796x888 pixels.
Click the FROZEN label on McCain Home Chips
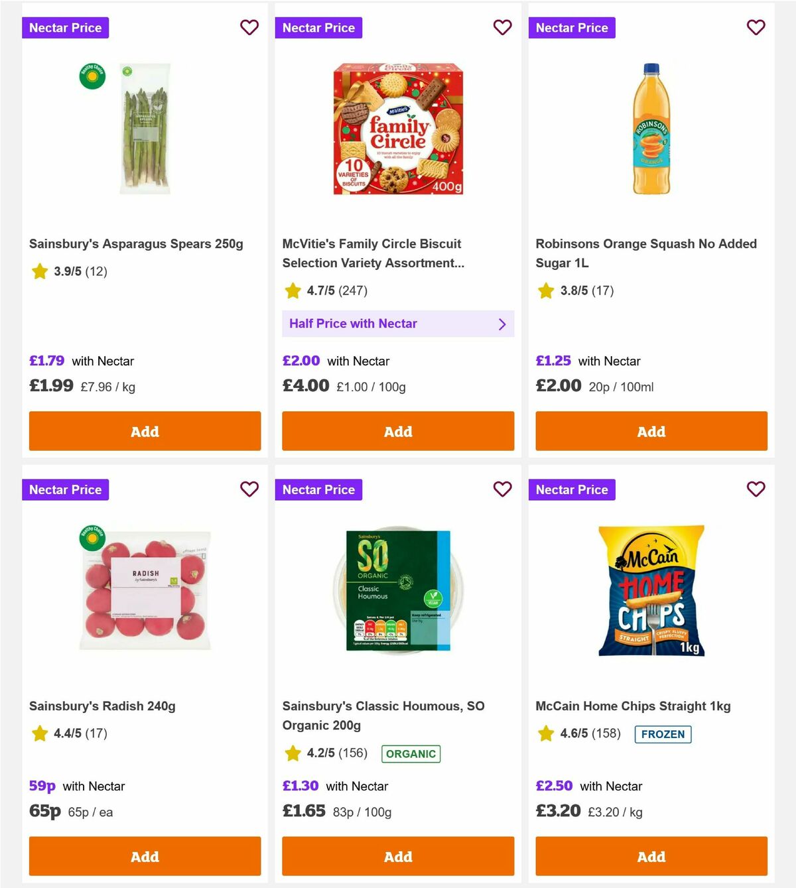click(663, 734)
